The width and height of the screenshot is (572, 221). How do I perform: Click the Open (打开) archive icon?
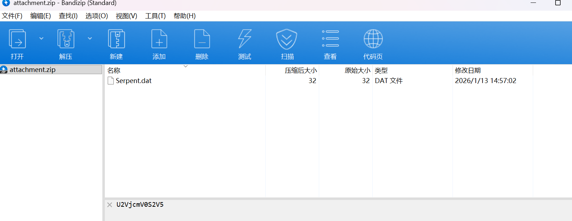click(17, 39)
